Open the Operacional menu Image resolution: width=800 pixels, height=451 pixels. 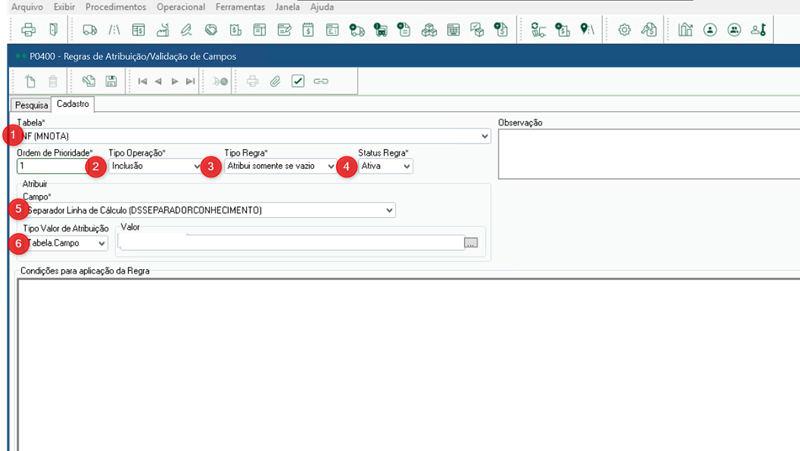point(180,7)
